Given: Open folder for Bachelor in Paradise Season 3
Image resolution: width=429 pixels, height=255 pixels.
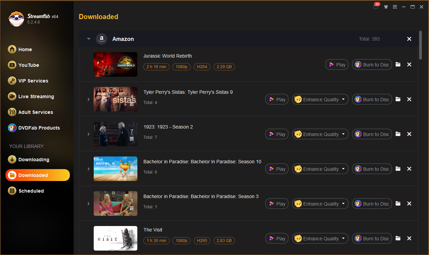Looking at the screenshot, I should click(398, 204).
